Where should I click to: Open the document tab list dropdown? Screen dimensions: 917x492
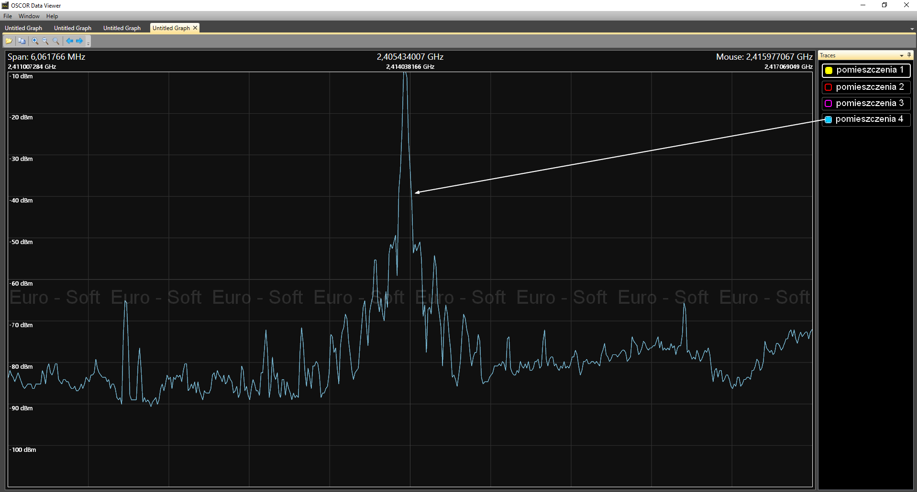click(x=912, y=29)
